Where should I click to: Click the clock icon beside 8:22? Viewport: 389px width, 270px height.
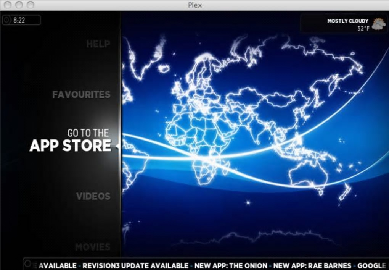7,20
